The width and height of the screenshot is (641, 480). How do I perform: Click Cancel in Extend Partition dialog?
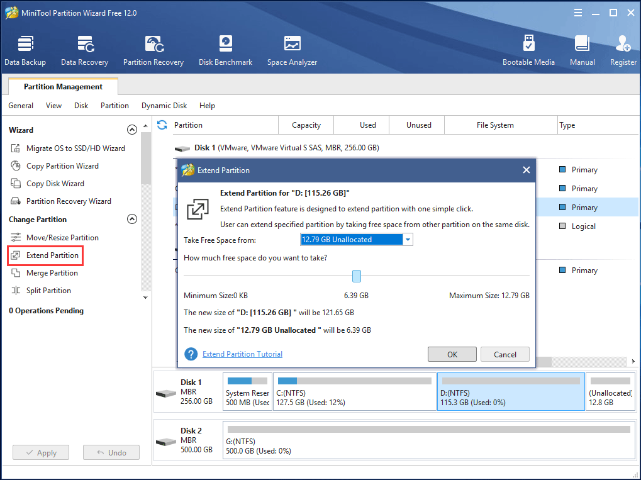(505, 354)
